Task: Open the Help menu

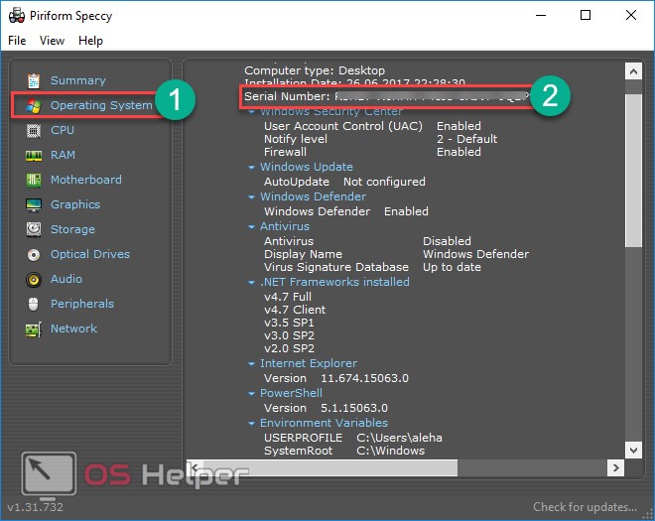Action: coord(90,41)
